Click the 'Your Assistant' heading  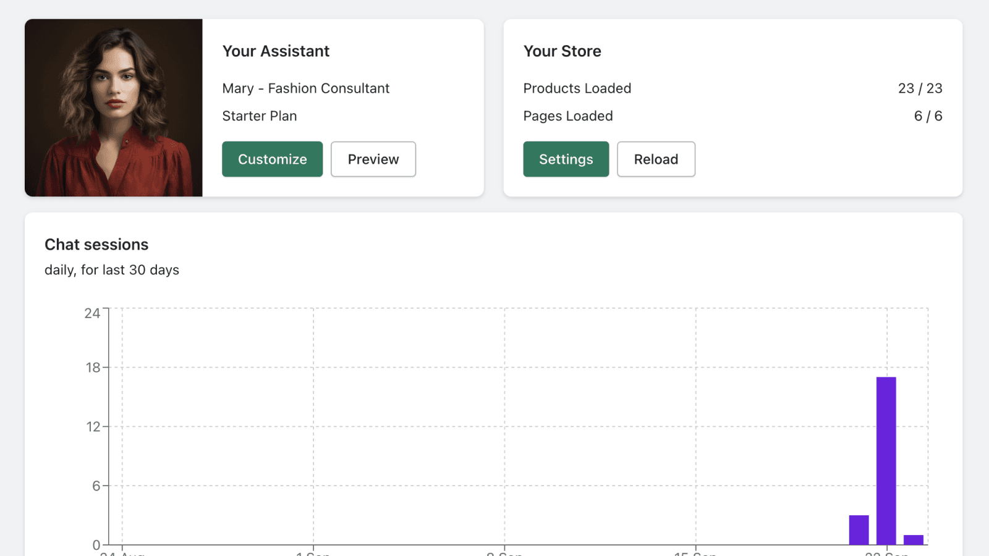pyautogui.click(x=276, y=51)
